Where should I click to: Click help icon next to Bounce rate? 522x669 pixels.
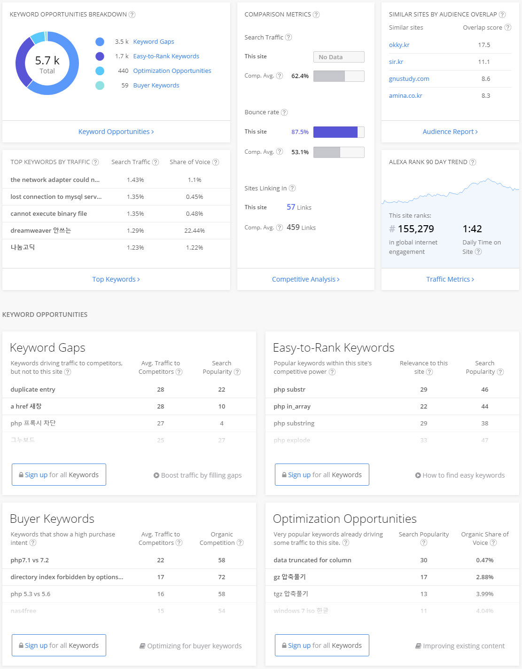point(284,112)
